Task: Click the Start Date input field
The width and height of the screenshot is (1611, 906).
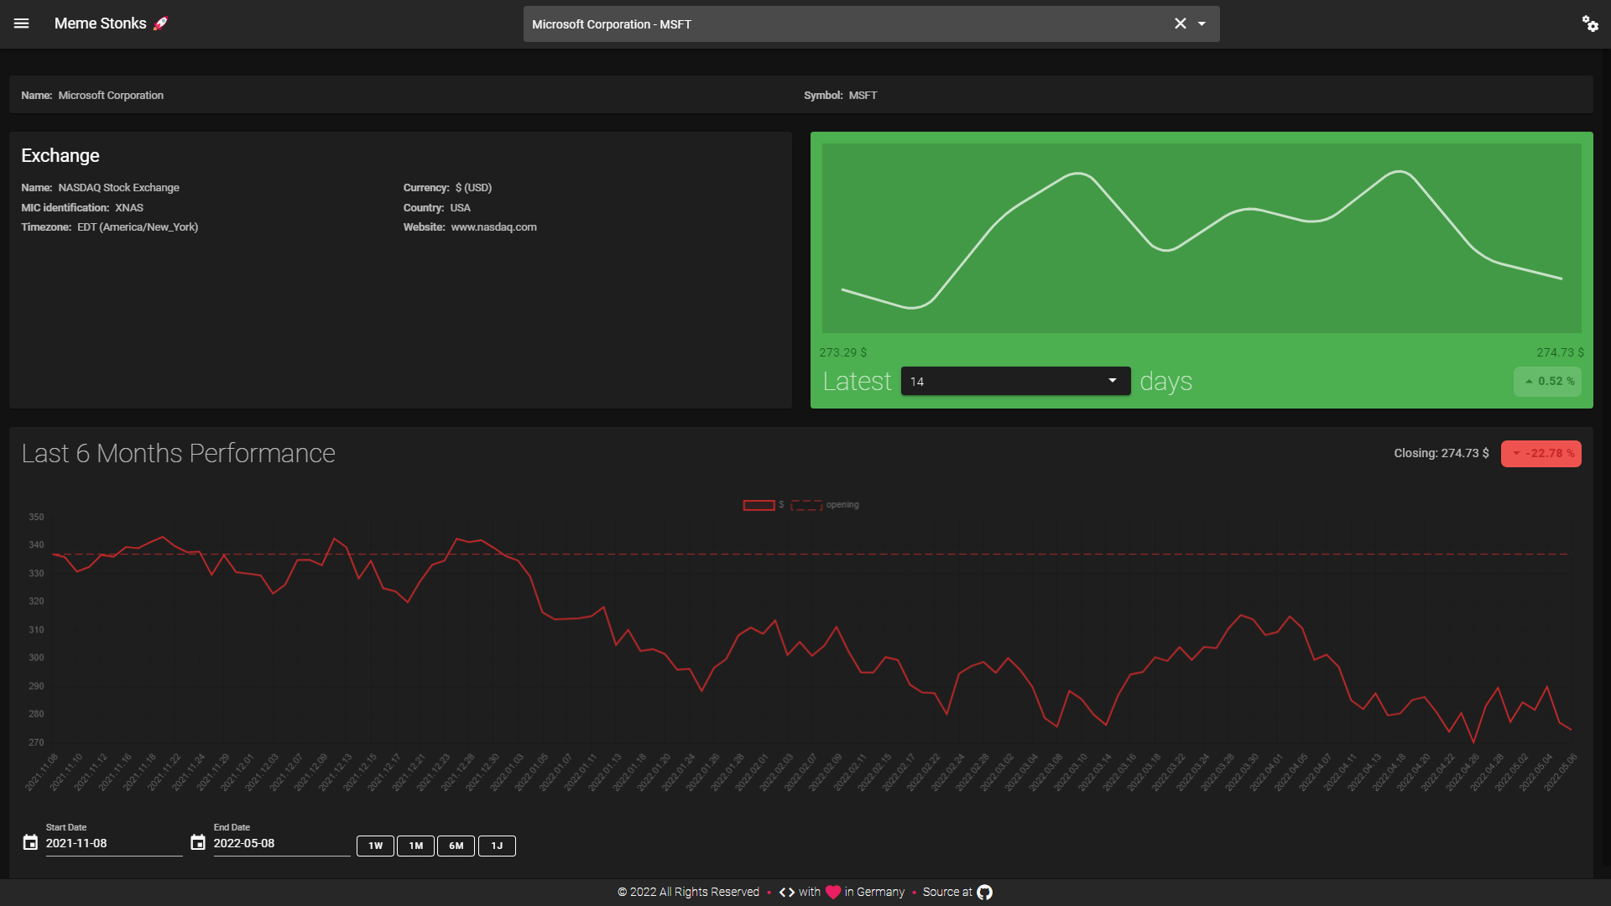Action: click(113, 843)
